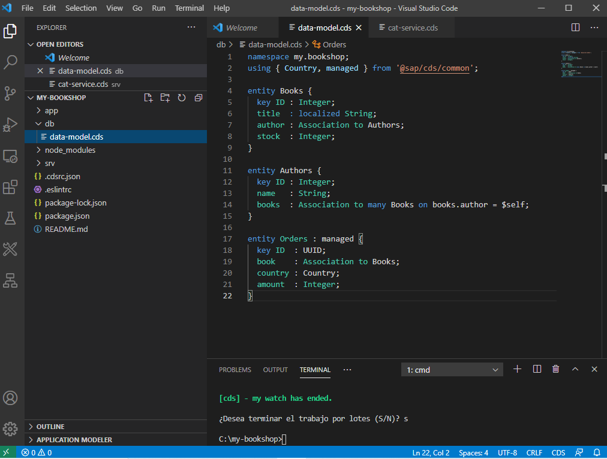Viewport: 607px width, 459px height.
Task: Click the code minimap preview
Action: pyautogui.click(x=581, y=65)
